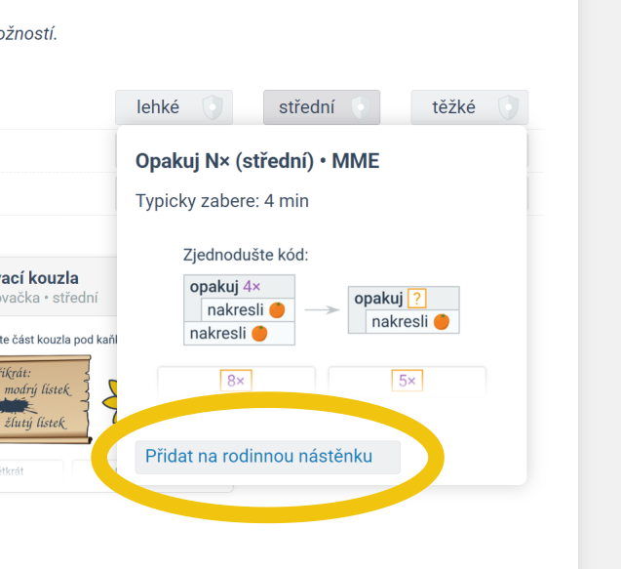Click the shield icon on střední button

pos(360,107)
